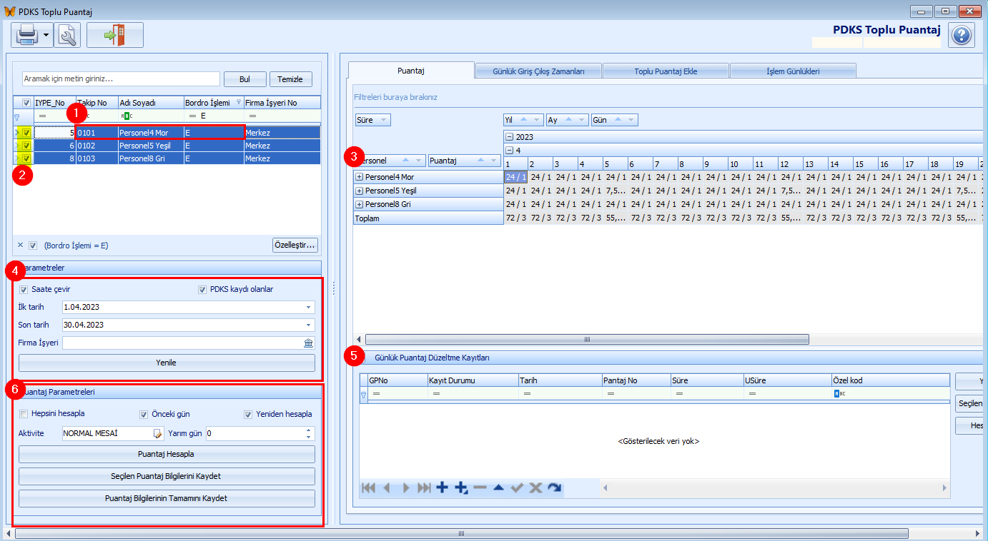Switch to Günlük Giriş Çıkış Zamanları tab

(538, 71)
